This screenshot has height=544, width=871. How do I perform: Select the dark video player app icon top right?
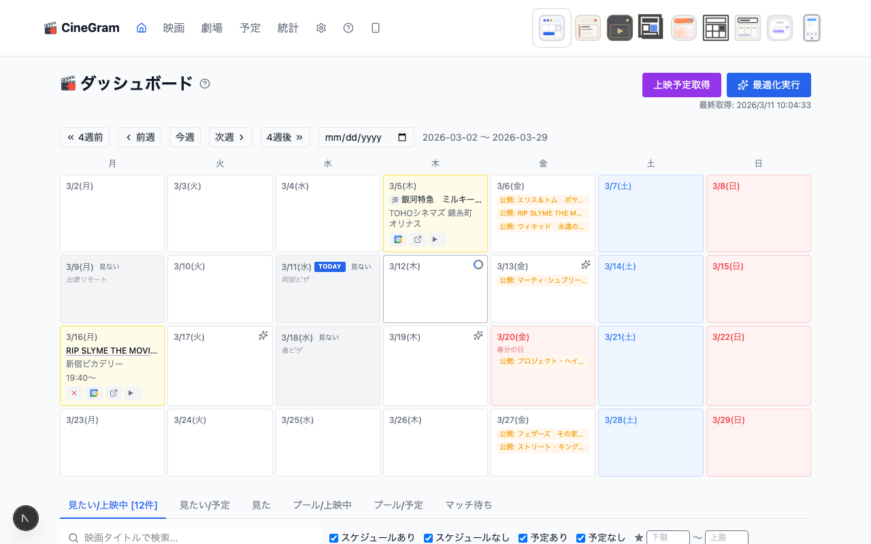pyautogui.click(x=620, y=28)
